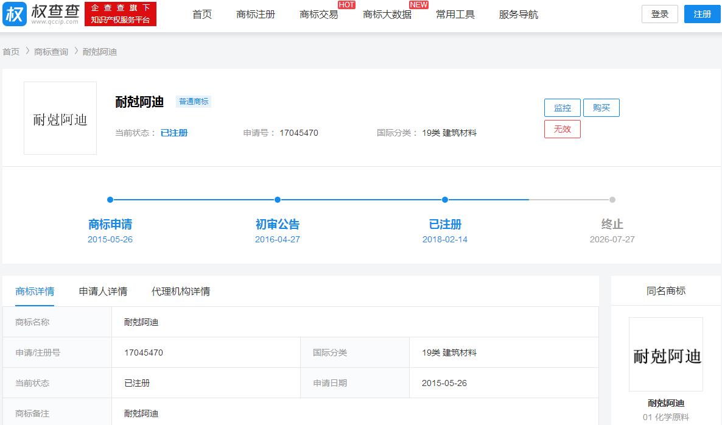Click the 同名商标 thumbnail in the sidebar
722x425 pixels.
point(665,354)
